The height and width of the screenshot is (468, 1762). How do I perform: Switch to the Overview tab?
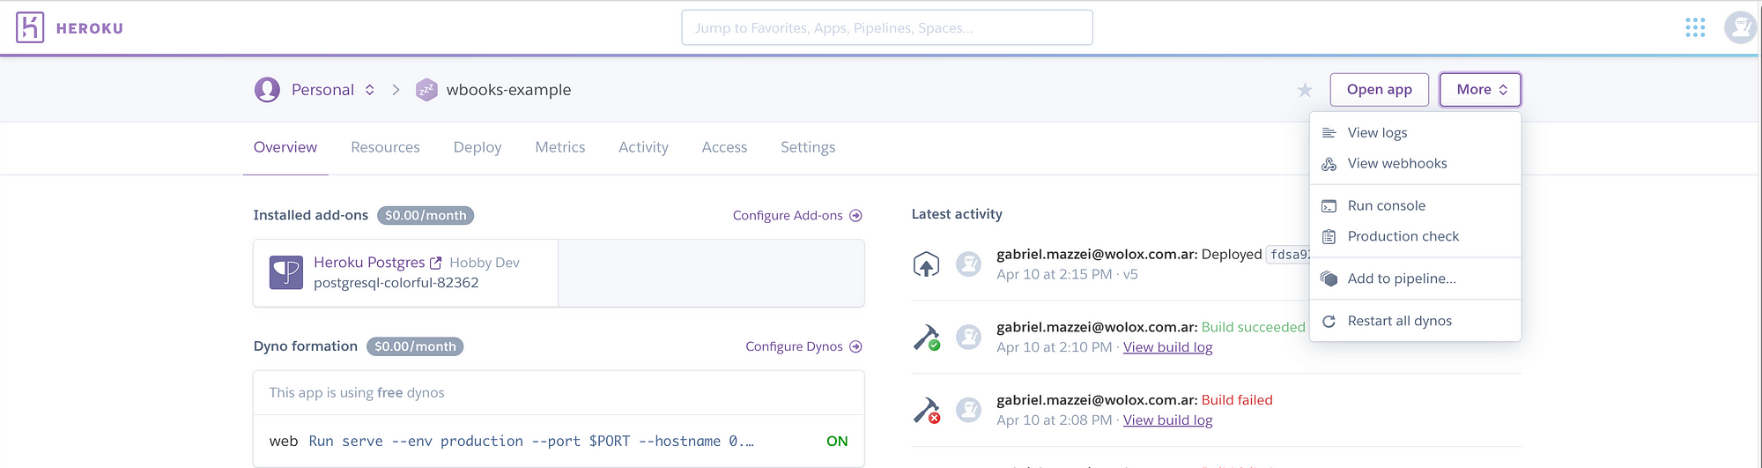(285, 147)
